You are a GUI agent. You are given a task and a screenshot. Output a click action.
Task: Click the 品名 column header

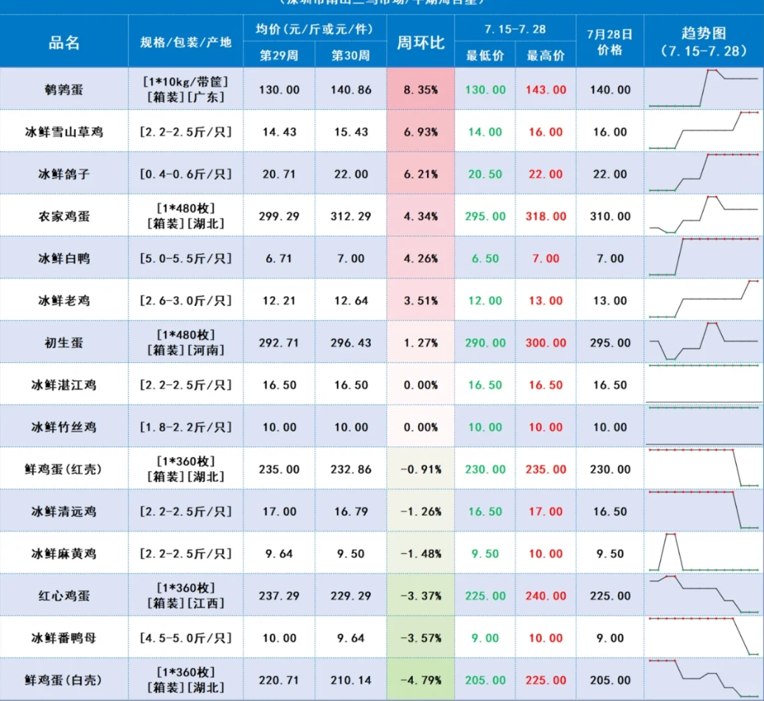pyautogui.click(x=64, y=42)
